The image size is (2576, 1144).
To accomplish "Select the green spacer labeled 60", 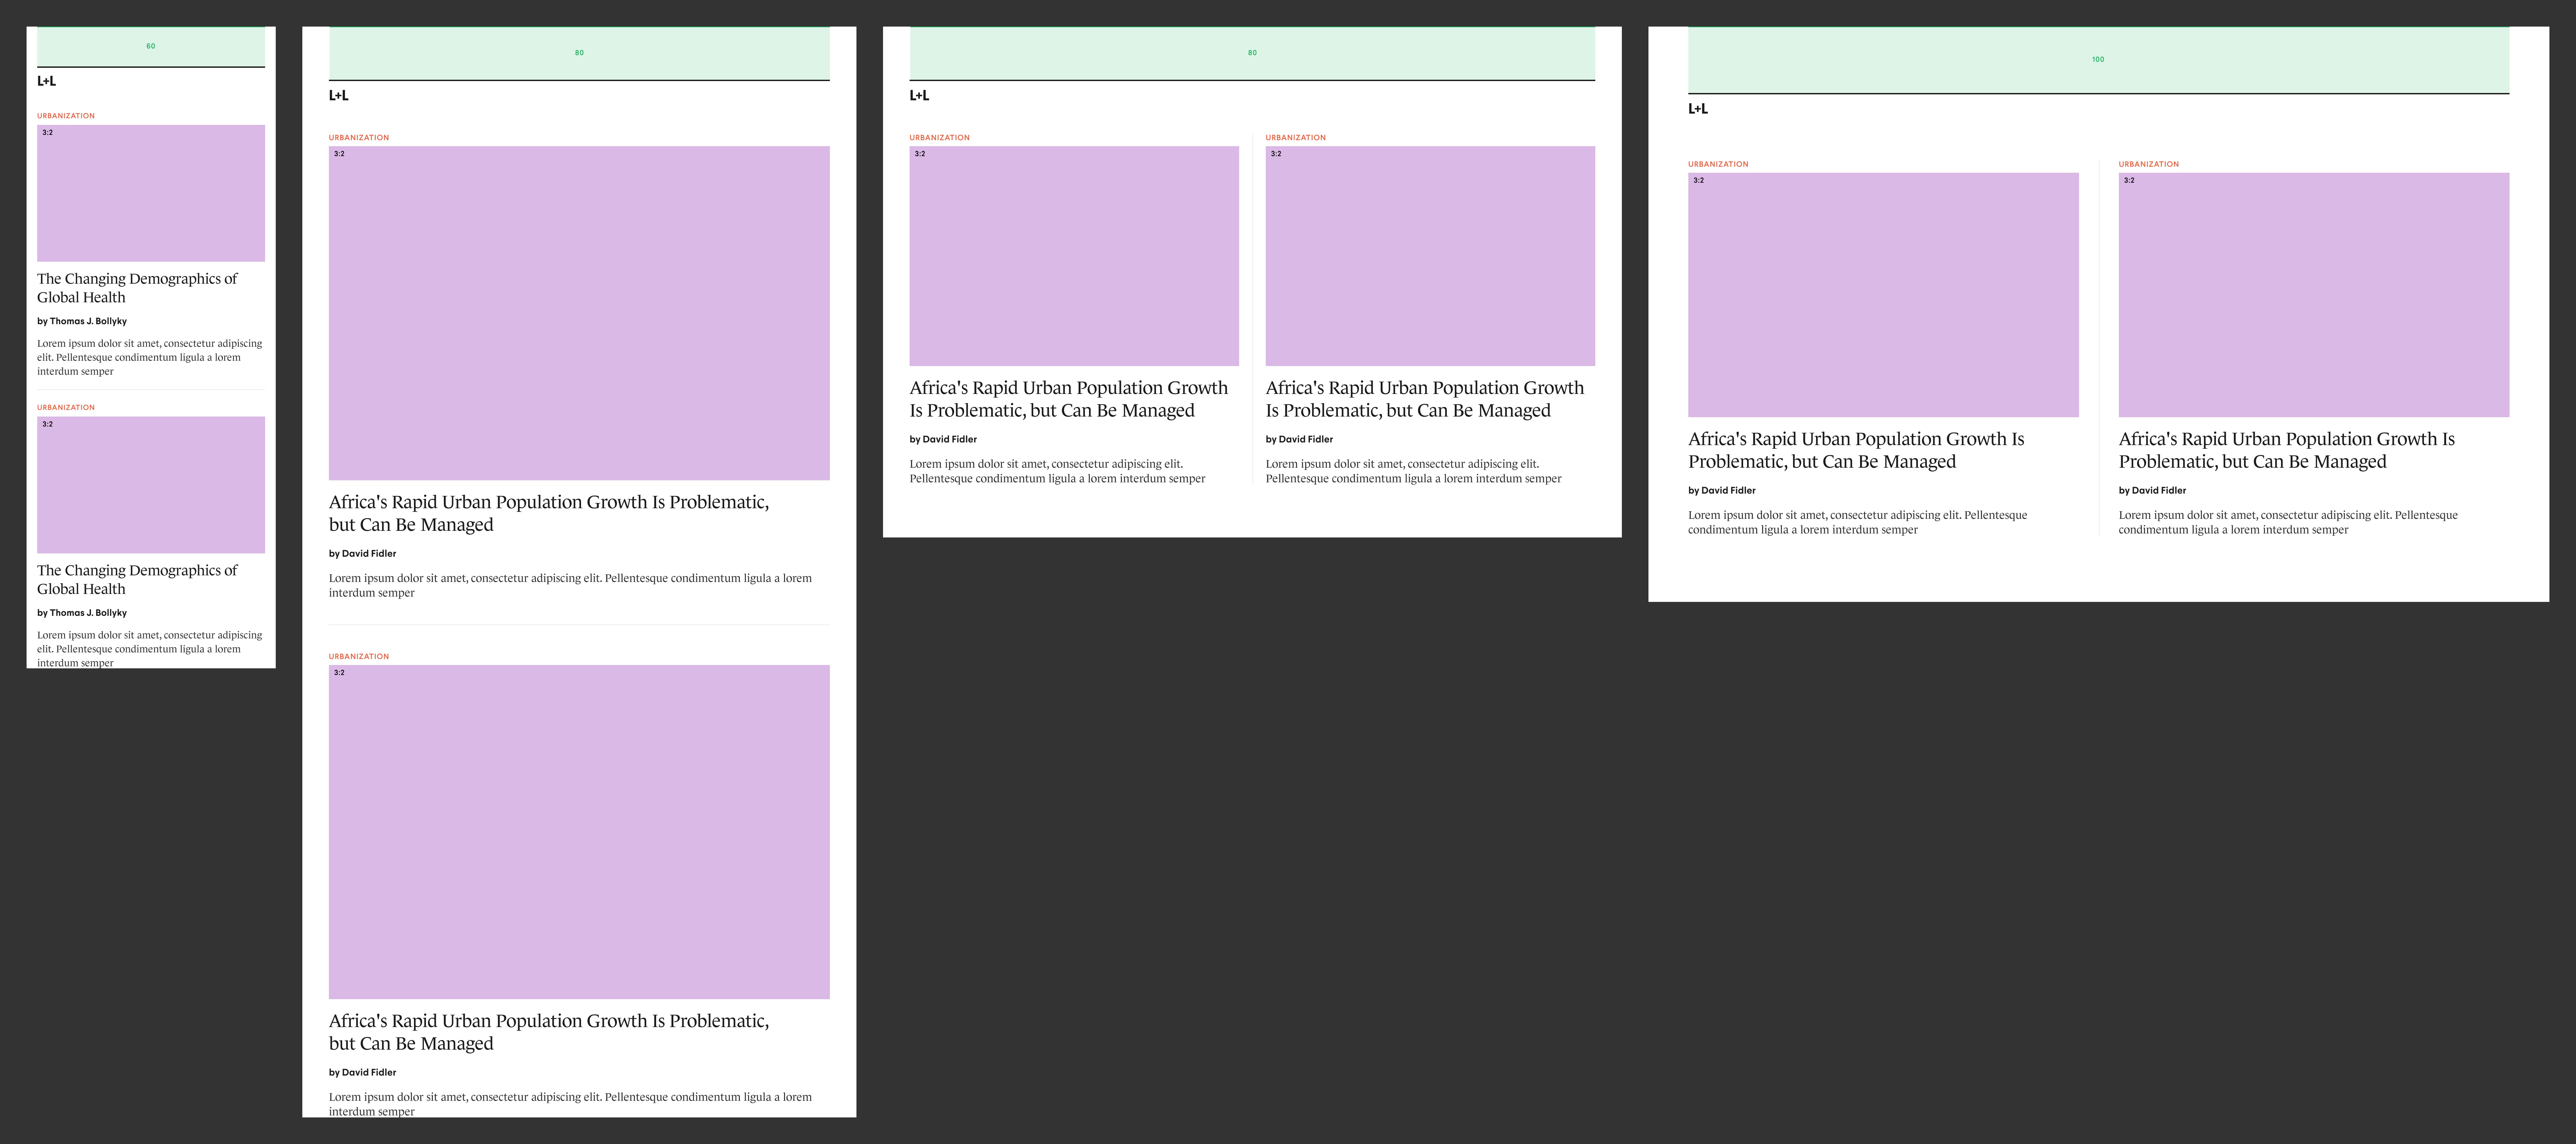I will tap(151, 46).
